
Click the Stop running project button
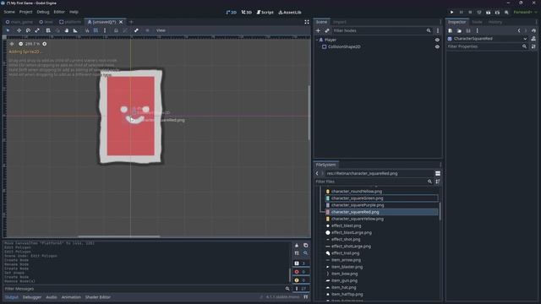pos(470,12)
